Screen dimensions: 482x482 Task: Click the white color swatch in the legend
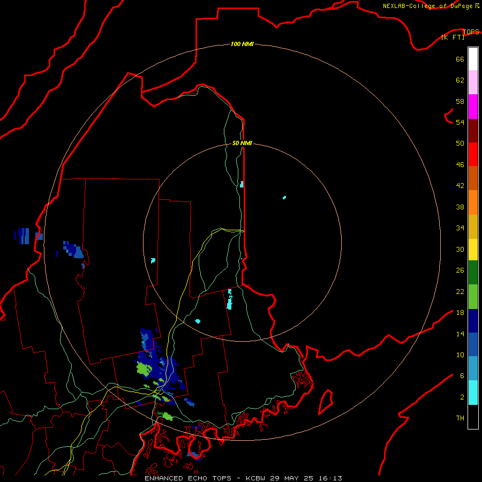click(473, 59)
